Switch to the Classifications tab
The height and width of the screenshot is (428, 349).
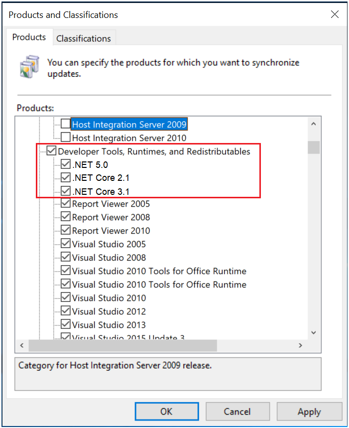[84, 38]
